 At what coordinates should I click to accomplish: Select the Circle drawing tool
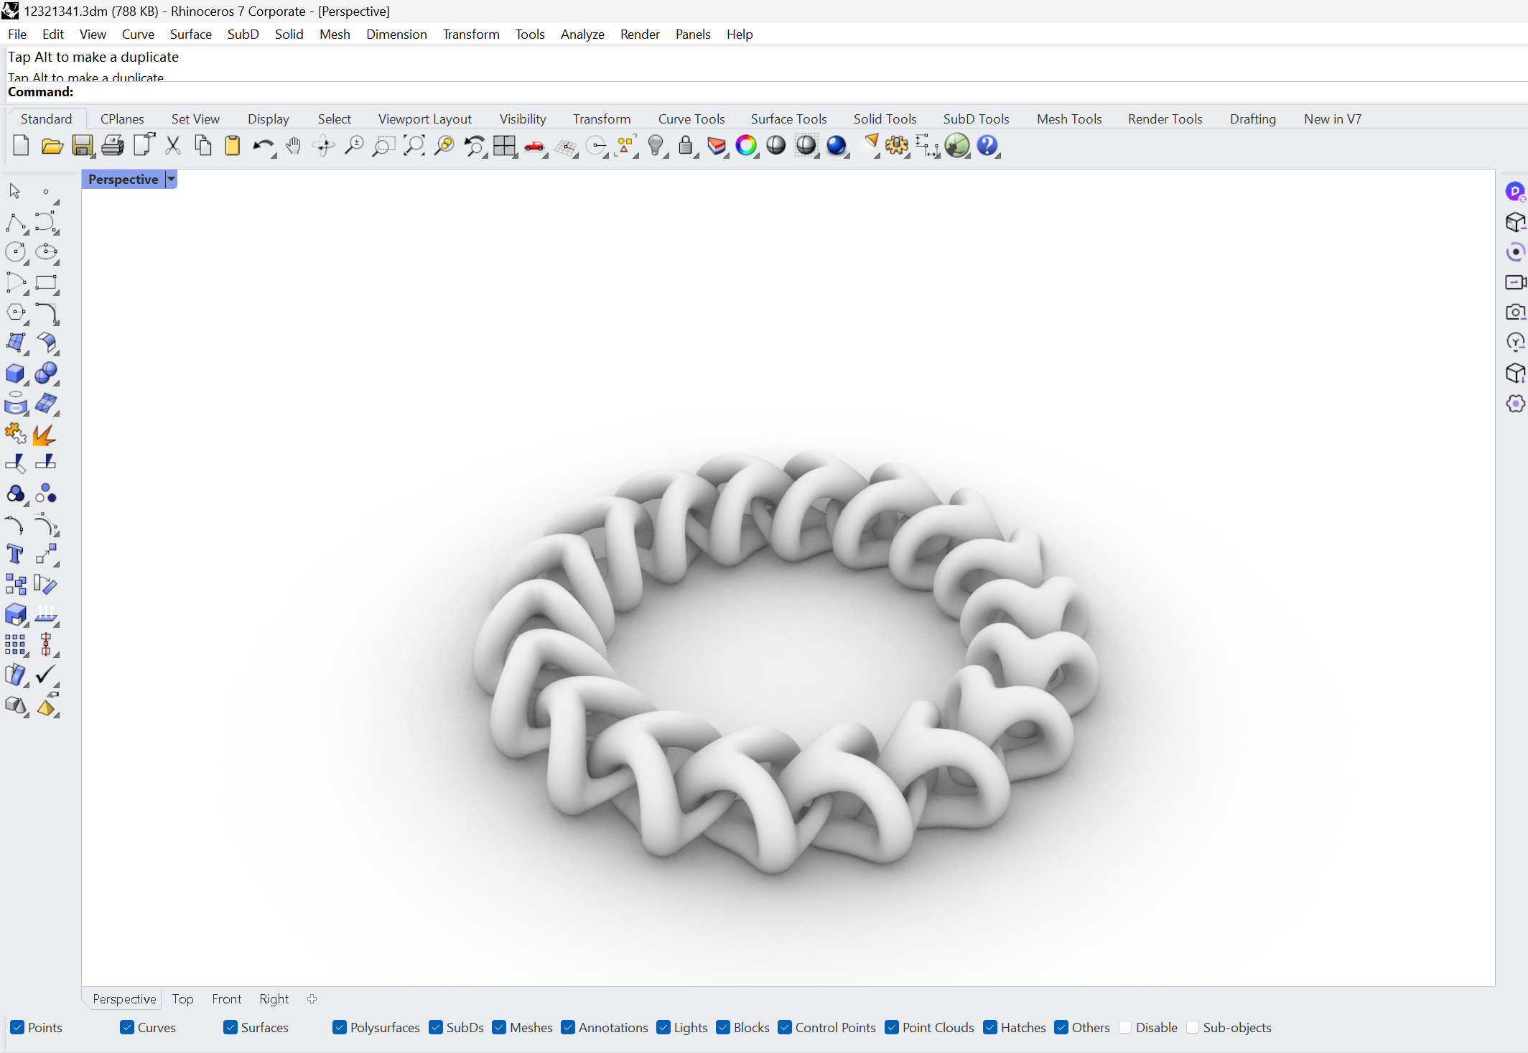[x=15, y=251]
